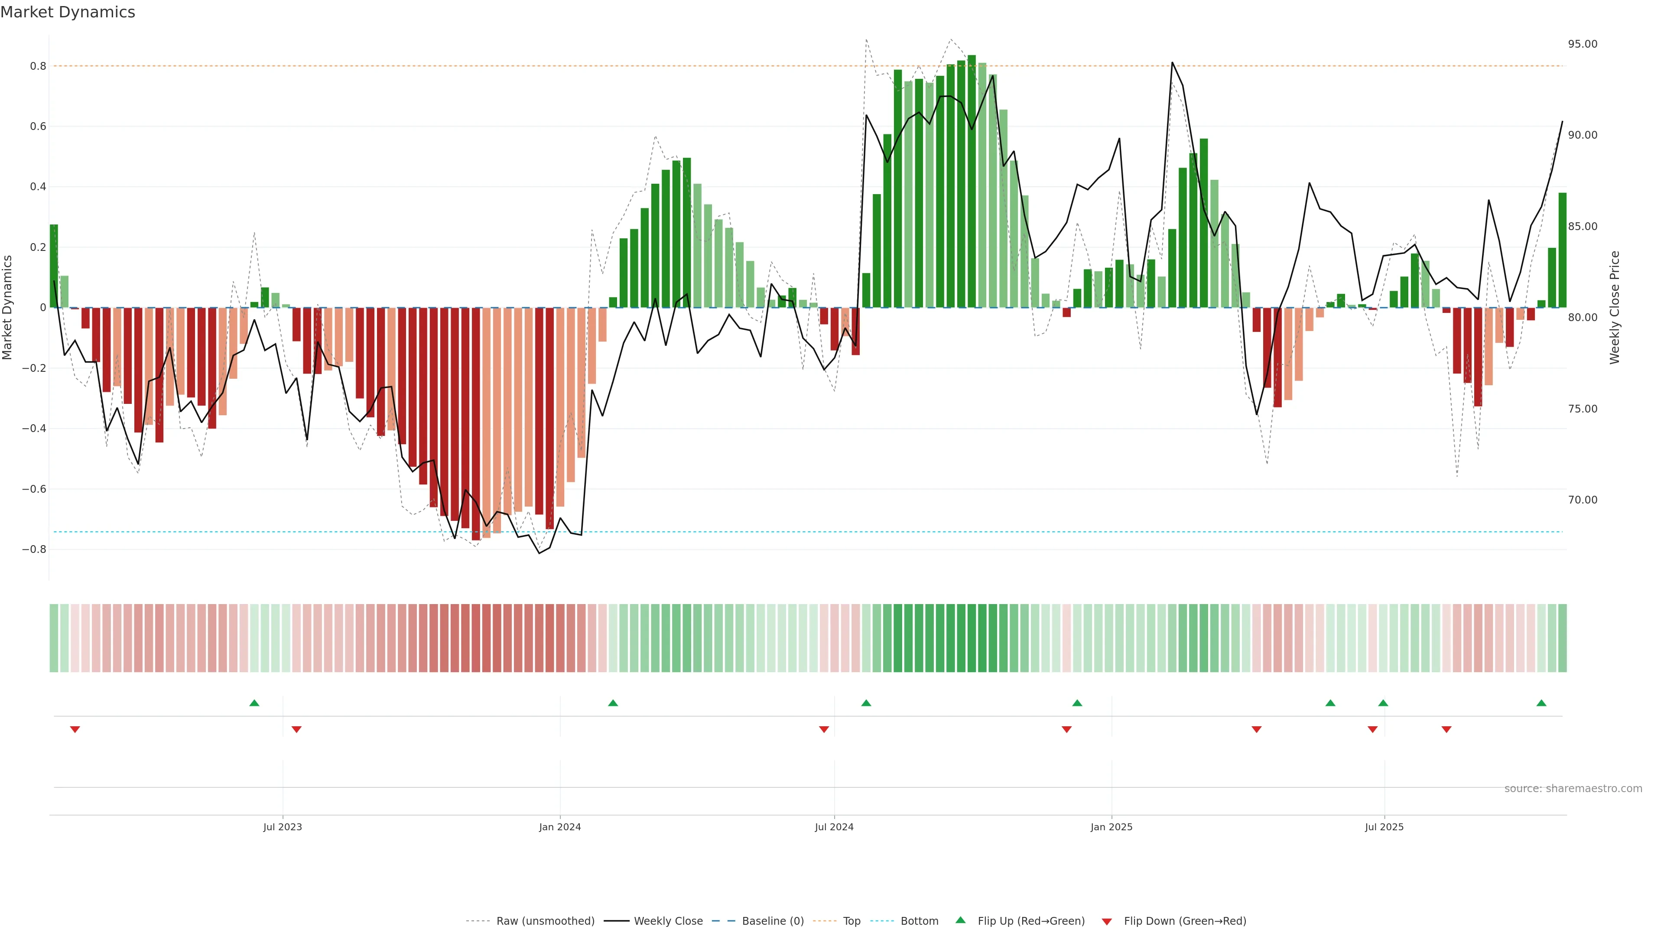The image size is (1664, 936).
Task: Click the Jan 2025 x-axis label
Action: click(x=1111, y=827)
